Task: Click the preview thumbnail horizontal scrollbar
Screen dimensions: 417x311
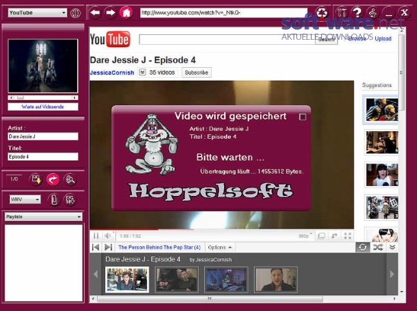Action: (43, 98)
